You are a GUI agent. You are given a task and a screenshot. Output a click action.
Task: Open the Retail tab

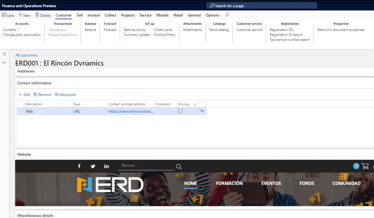(178, 15)
